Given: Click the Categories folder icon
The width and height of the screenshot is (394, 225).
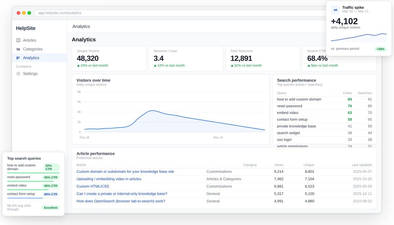Looking at the screenshot, I should click(18, 49).
